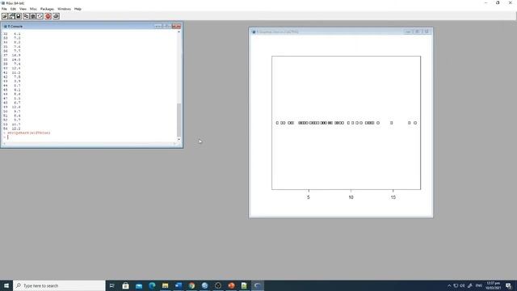
Task: Open File Explorer from the taskbar
Action: (x=165, y=285)
